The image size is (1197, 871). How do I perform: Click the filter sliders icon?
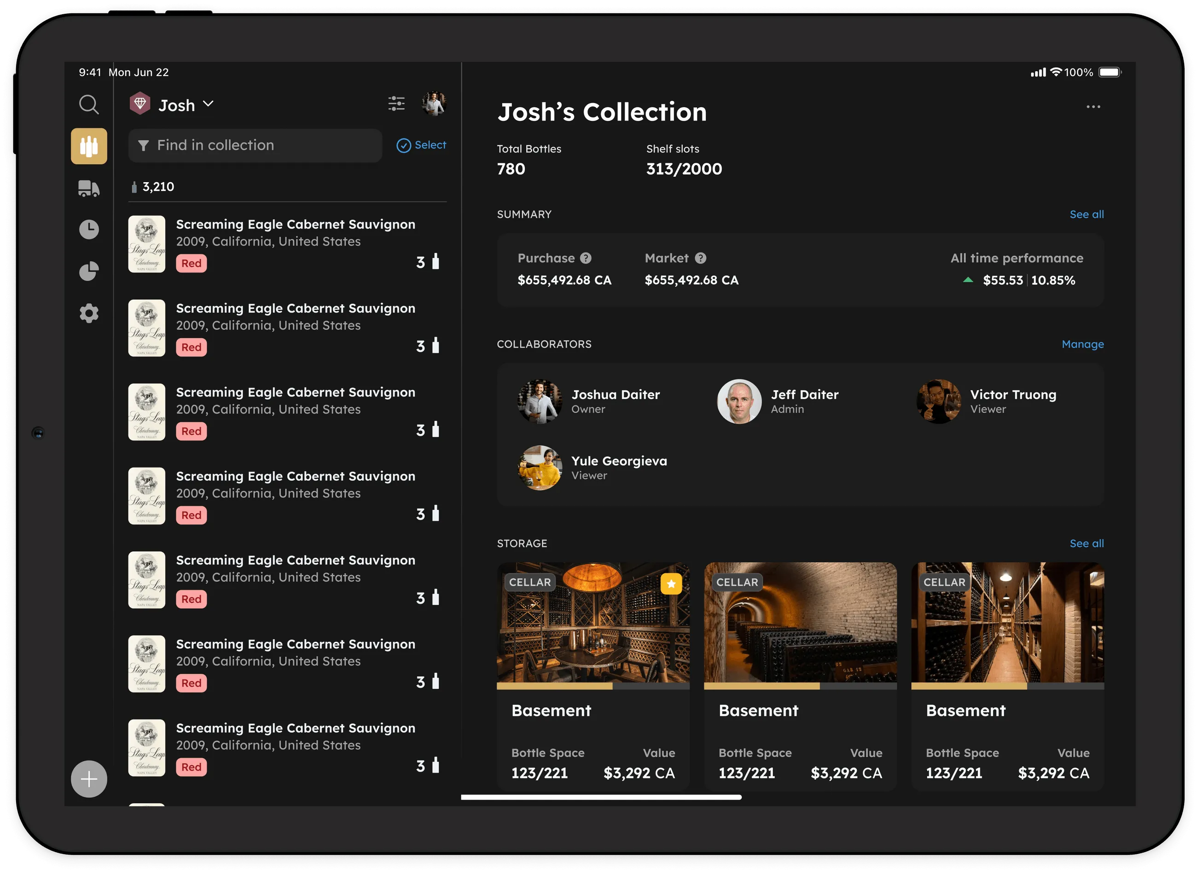(x=396, y=104)
